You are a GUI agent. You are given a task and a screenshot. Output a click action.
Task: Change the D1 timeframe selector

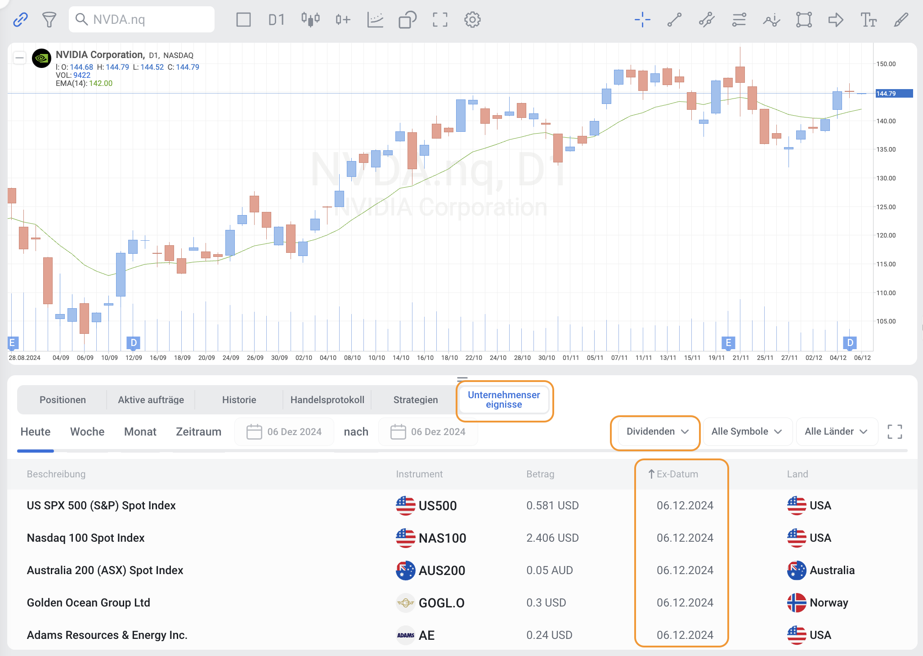click(276, 19)
